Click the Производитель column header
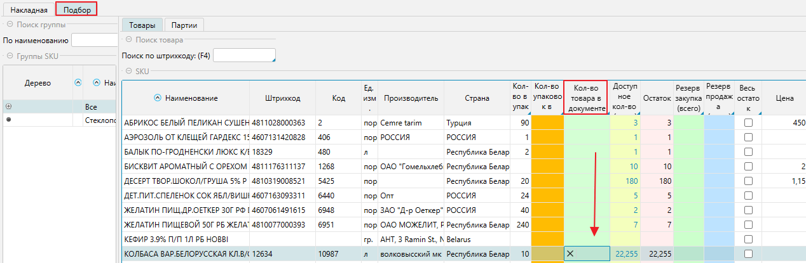The width and height of the screenshot is (806, 263). coord(411,98)
